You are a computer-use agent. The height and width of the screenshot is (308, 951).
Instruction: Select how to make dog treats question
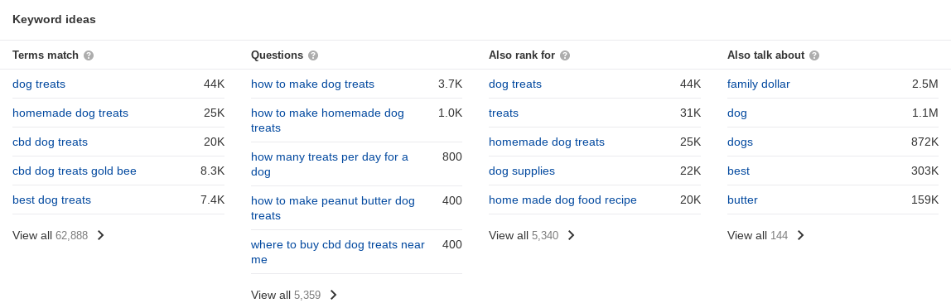(x=312, y=84)
